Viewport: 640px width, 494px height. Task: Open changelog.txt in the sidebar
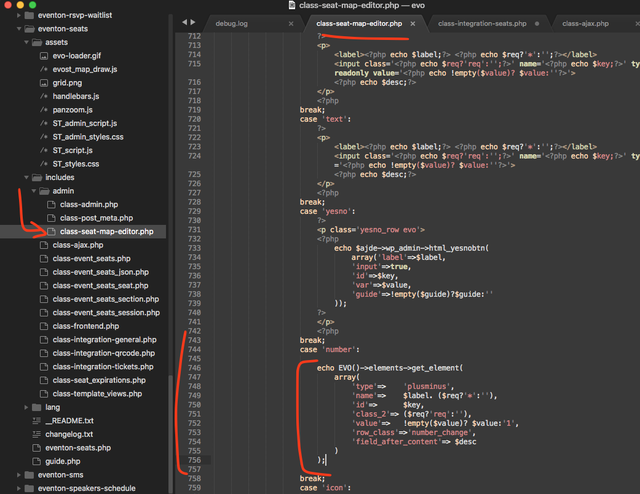(x=69, y=434)
